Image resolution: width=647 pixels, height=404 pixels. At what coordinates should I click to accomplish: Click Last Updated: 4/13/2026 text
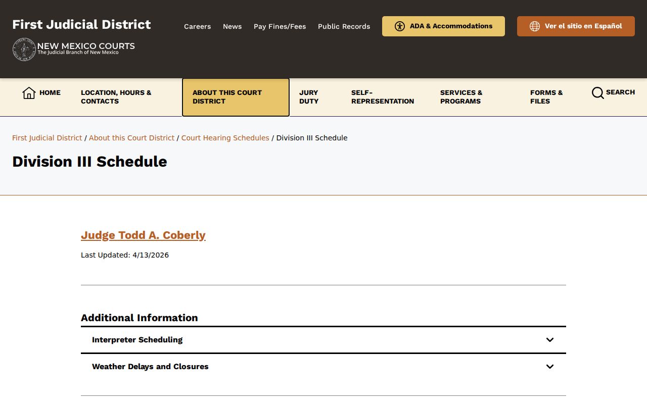(125, 255)
